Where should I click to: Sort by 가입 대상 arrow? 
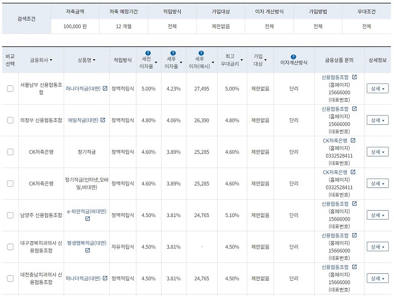point(265,60)
